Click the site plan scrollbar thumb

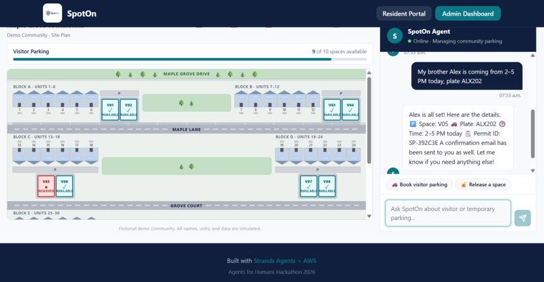[x=369, y=120]
